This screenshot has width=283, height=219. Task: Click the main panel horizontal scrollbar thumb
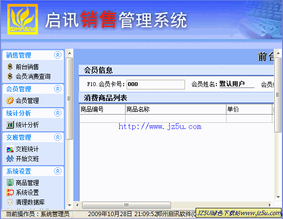click(127, 205)
